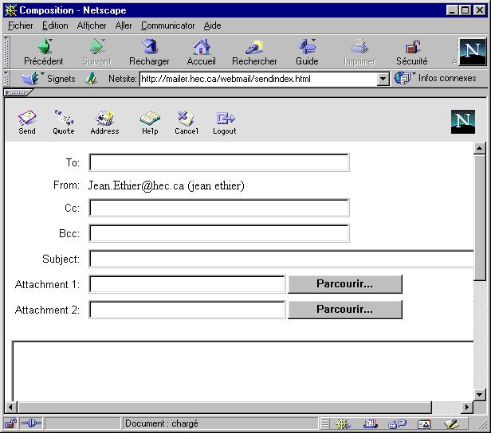491x433 pixels.
Task: Click the vertical scrollbar thumb
Action: point(479,217)
